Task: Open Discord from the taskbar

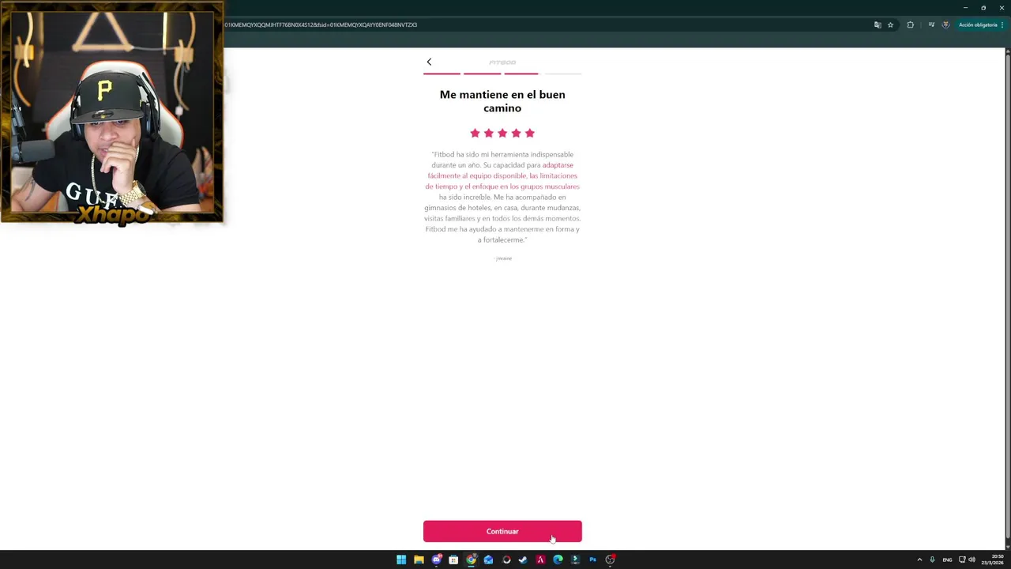Action: 436,560
